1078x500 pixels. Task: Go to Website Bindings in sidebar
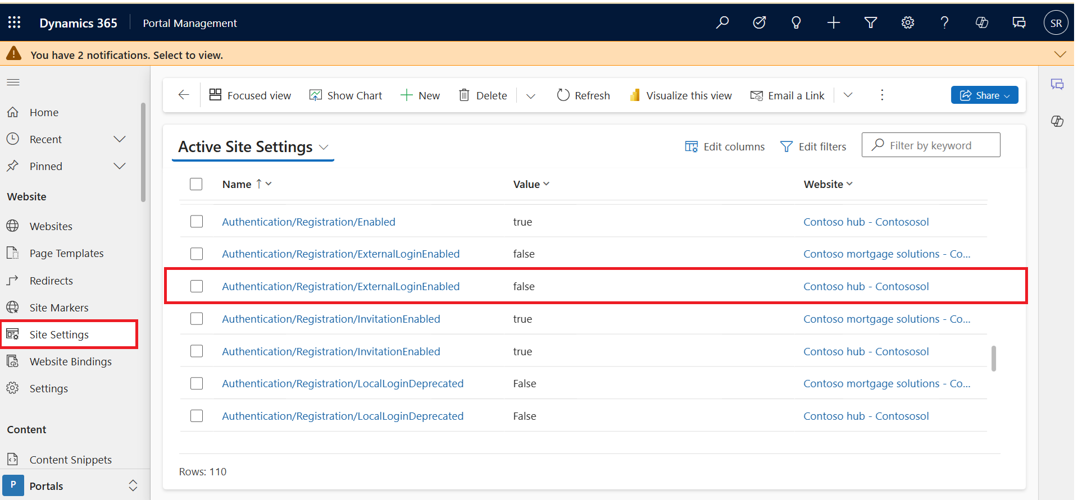(x=70, y=361)
